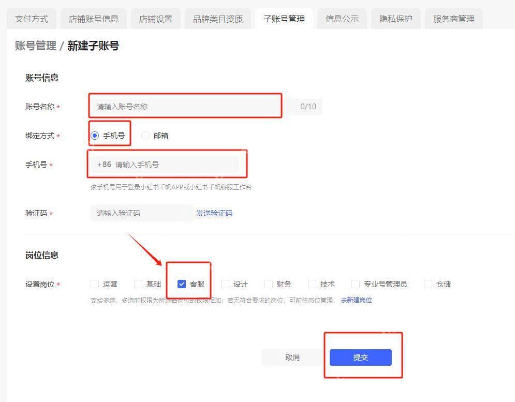Click the 请输入手机号 phone input

pos(165,165)
